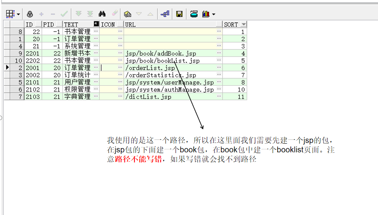Open find with the binoculars icon
The image size is (378, 215).
tap(102, 14)
